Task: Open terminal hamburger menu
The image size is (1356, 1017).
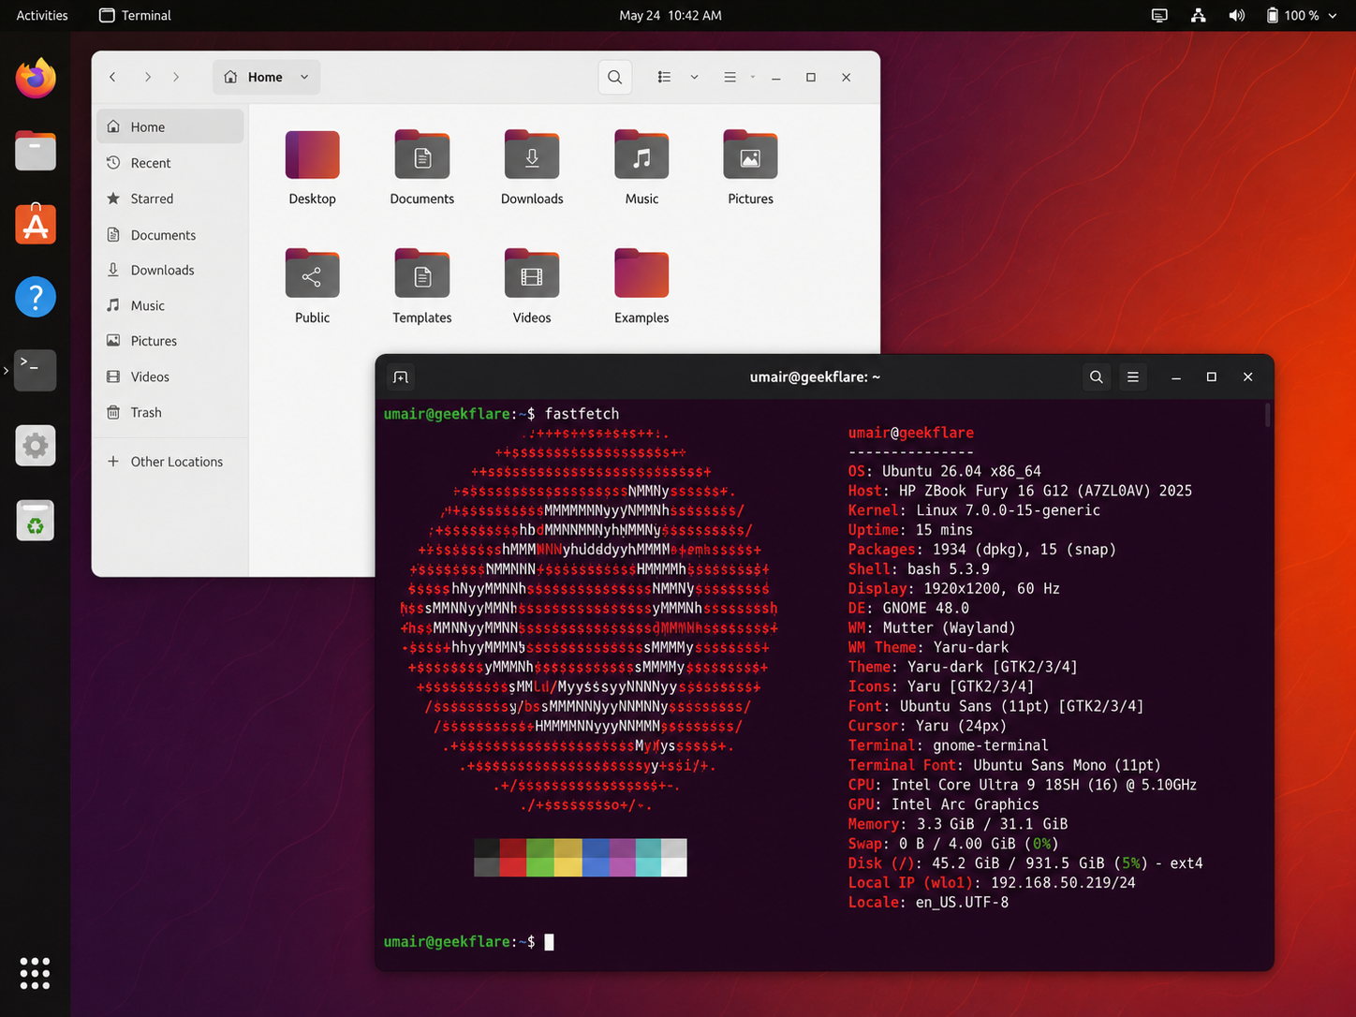Action: pos(1132,376)
